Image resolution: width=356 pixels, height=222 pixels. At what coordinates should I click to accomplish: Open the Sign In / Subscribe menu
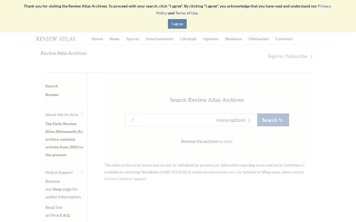click(x=290, y=56)
